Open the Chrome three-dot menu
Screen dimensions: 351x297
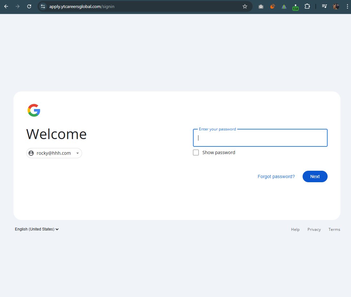(347, 6)
